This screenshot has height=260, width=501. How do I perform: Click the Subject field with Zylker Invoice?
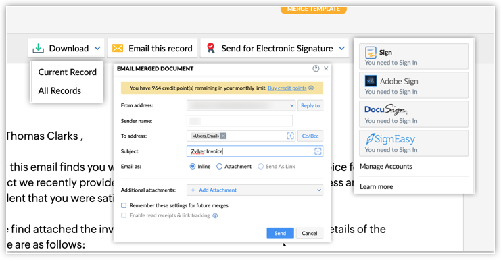[x=255, y=151]
